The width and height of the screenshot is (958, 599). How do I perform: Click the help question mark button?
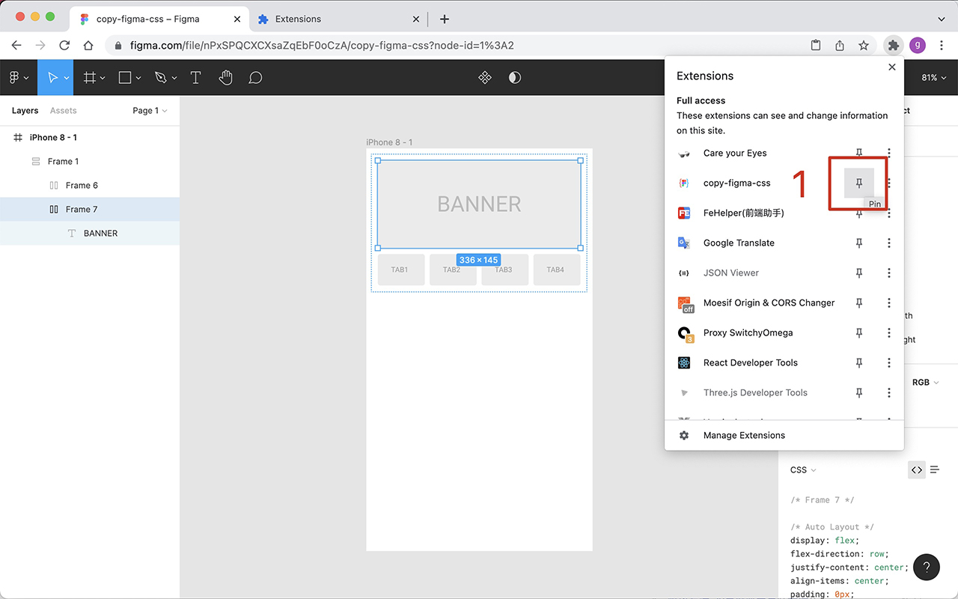[x=926, y=567]
